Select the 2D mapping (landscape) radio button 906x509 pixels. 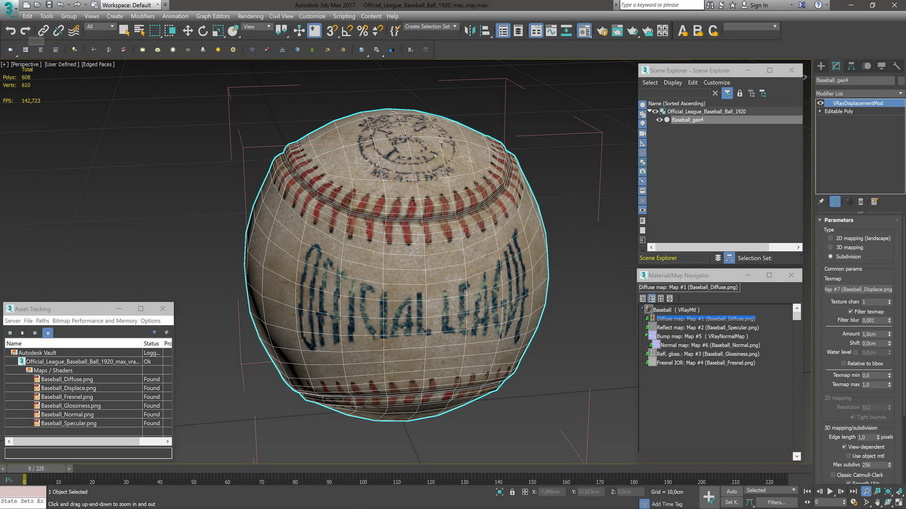pos(830,238)
